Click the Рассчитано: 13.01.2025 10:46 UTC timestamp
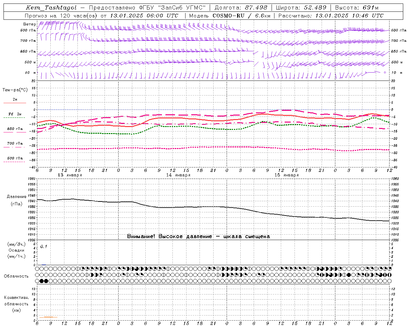Screen dimensions: 408x326 click(x=331, y=16)
